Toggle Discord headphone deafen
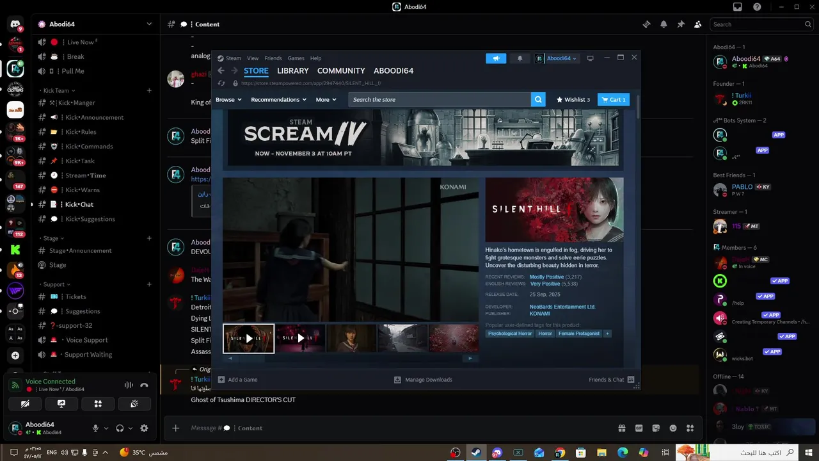Image resolution: width=819 pixels, height=461 pixels. 120,428
